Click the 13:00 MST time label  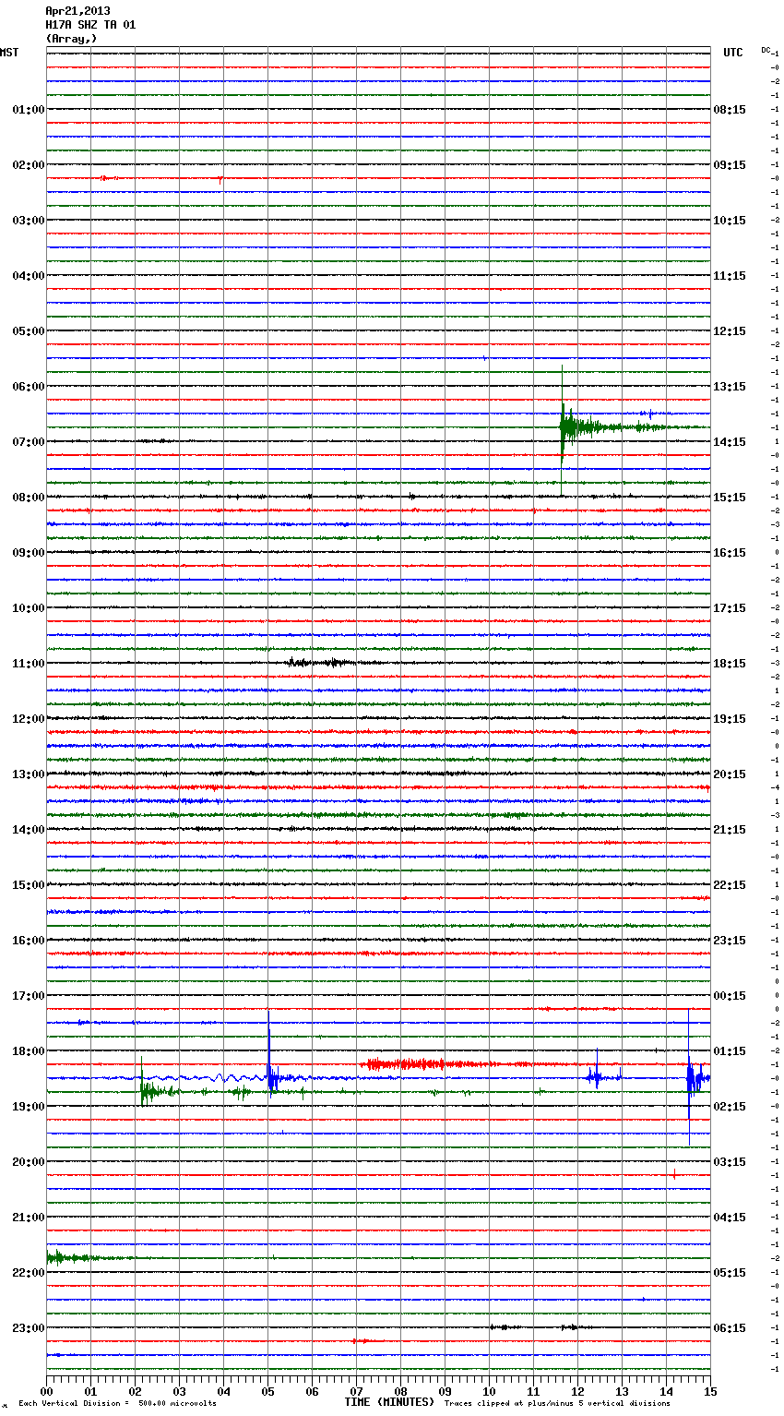[x=29, y=774]
